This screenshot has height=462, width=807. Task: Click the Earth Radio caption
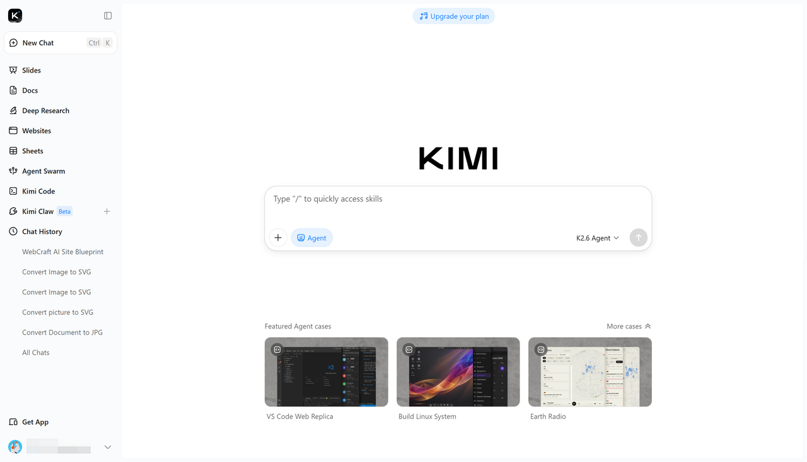pyautogui.click(x=548, y=417)
